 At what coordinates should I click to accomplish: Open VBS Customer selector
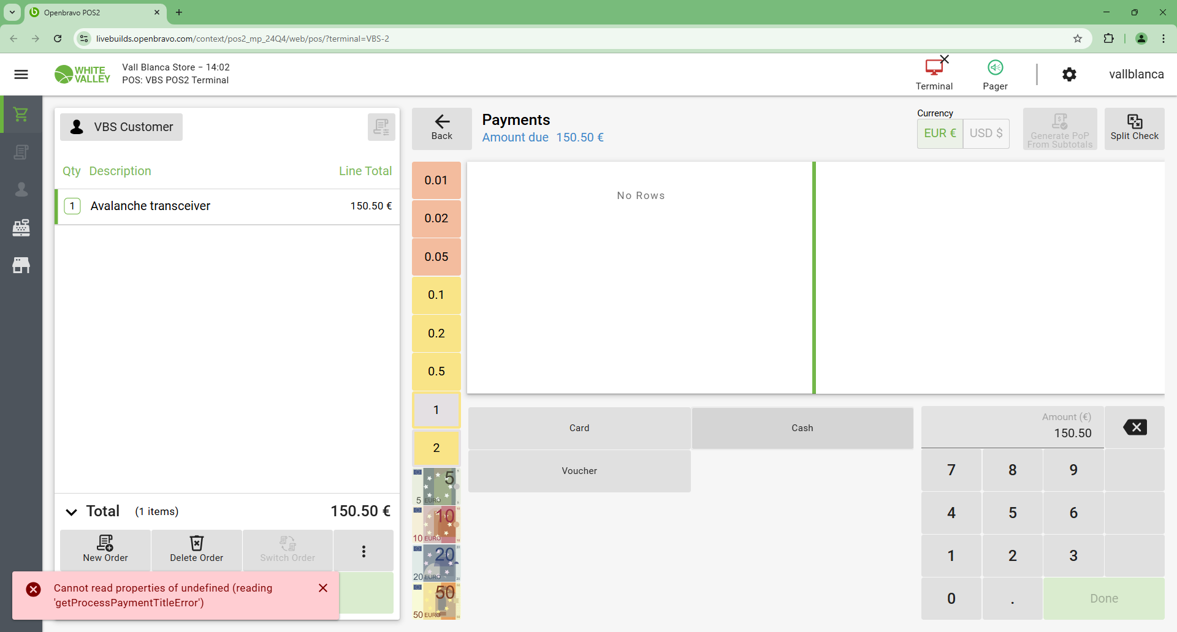tap(121, 127)
